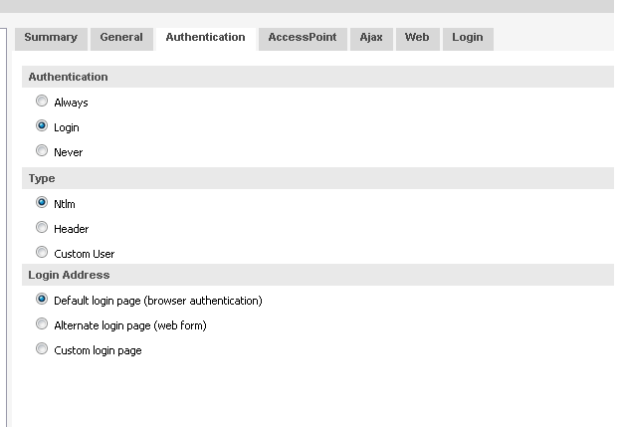Viewport: 621px width, 427px height.
Task: Choose the Login authentication radio option
Action: coord(42,126)
